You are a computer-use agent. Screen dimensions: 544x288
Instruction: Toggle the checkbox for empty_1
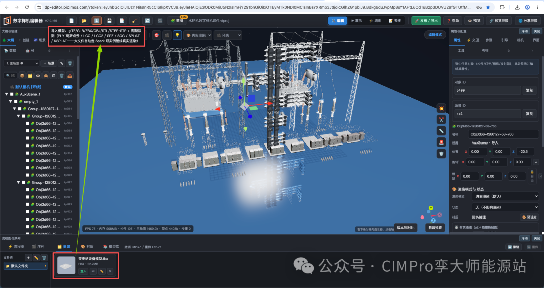click(x=16, y=101)
